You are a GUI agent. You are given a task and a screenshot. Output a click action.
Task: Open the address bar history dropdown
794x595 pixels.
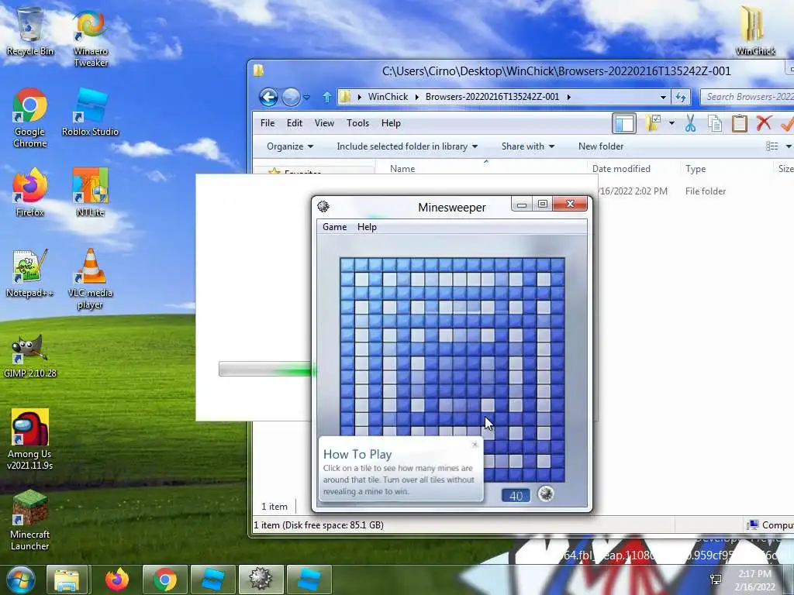(663, 97)
